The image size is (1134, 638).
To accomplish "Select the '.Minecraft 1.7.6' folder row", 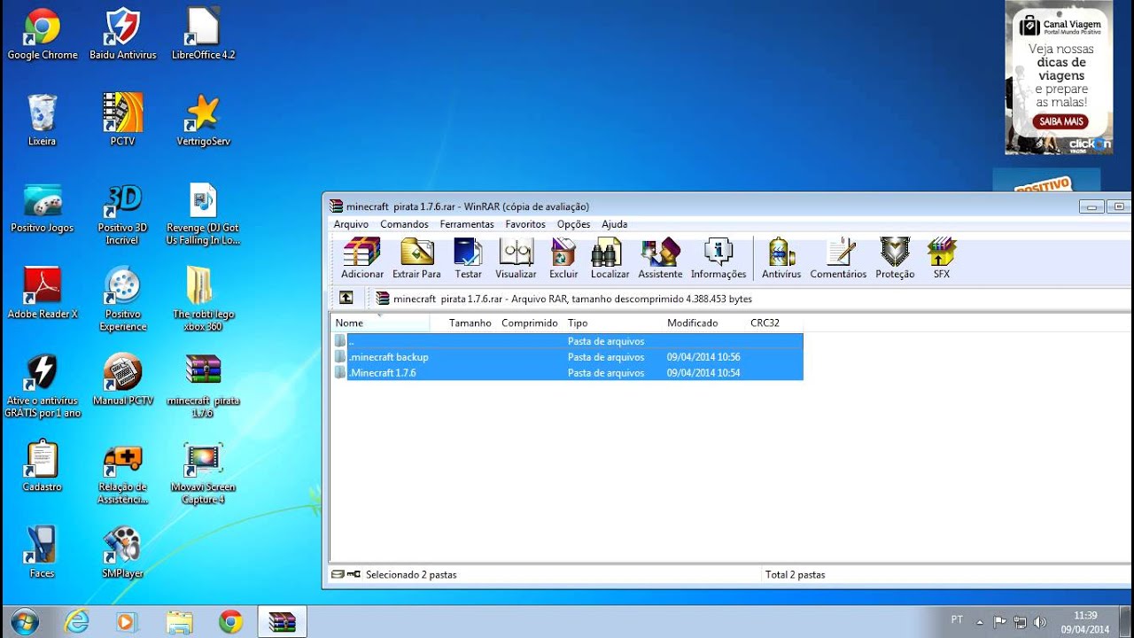I will tap(567, 373).
